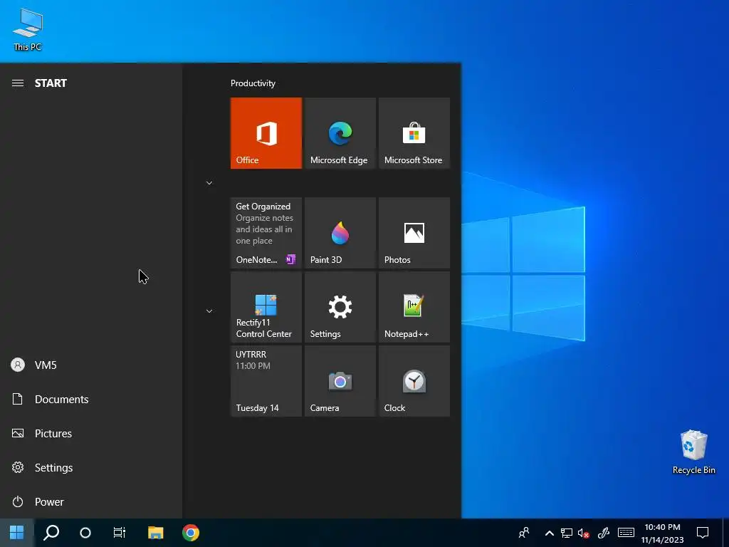Open the Clock tile
The image size is (729, 547).
point(414,381)
